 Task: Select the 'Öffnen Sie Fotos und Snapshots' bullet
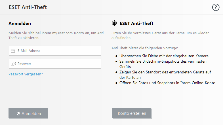pyautogui.click(x=167, y=83)
